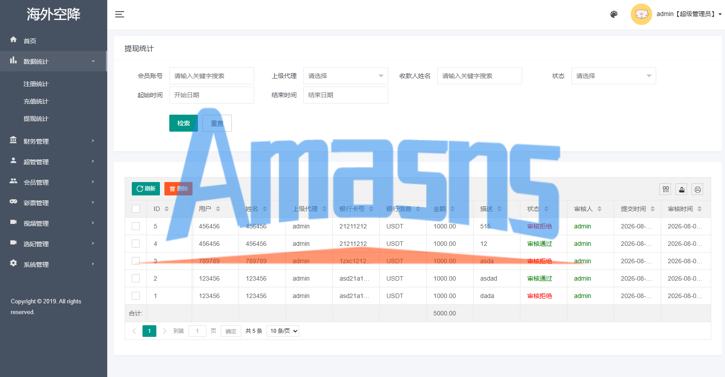Click the admin avatar image

click(x=641, y=14)
